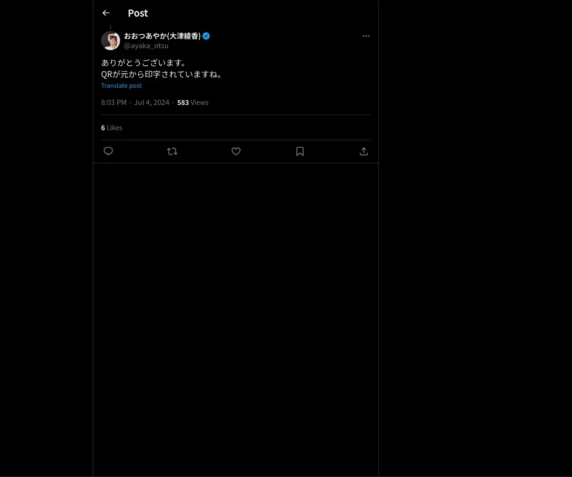Click the 8:03 PM Jul 4, 2024 timestamp
The image size is (572, 477).
click(x=135, y=103)
